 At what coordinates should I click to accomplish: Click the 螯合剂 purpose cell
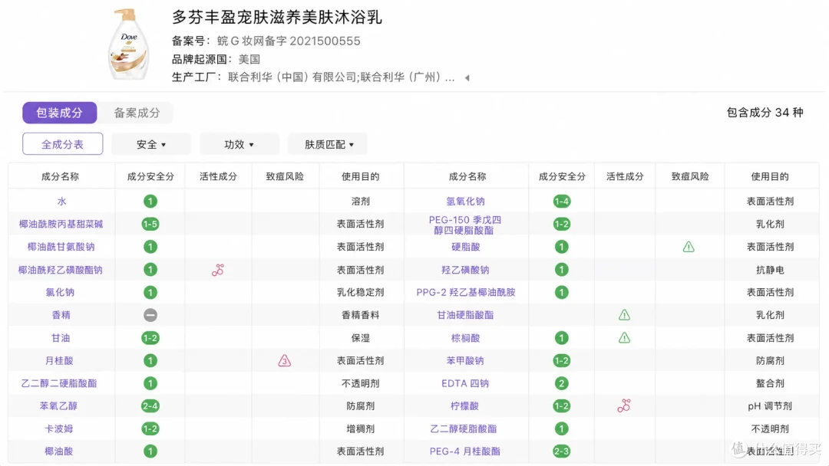pyautogui.click(x=770, y=384)
